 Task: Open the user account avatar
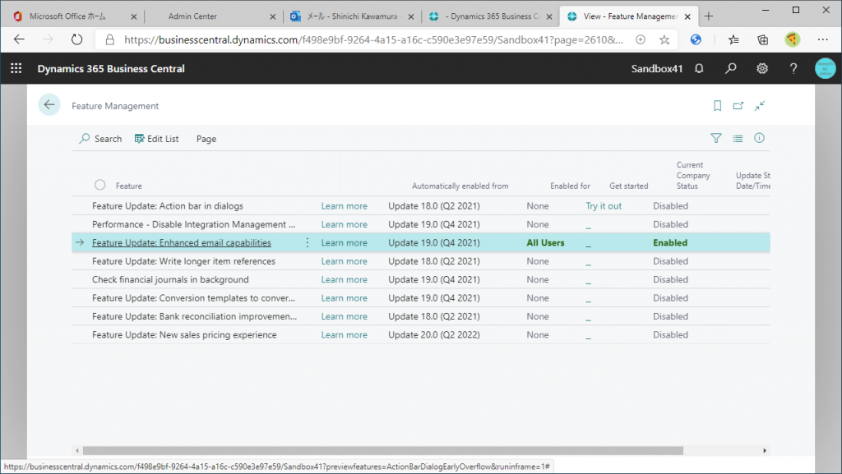[825, 69]
